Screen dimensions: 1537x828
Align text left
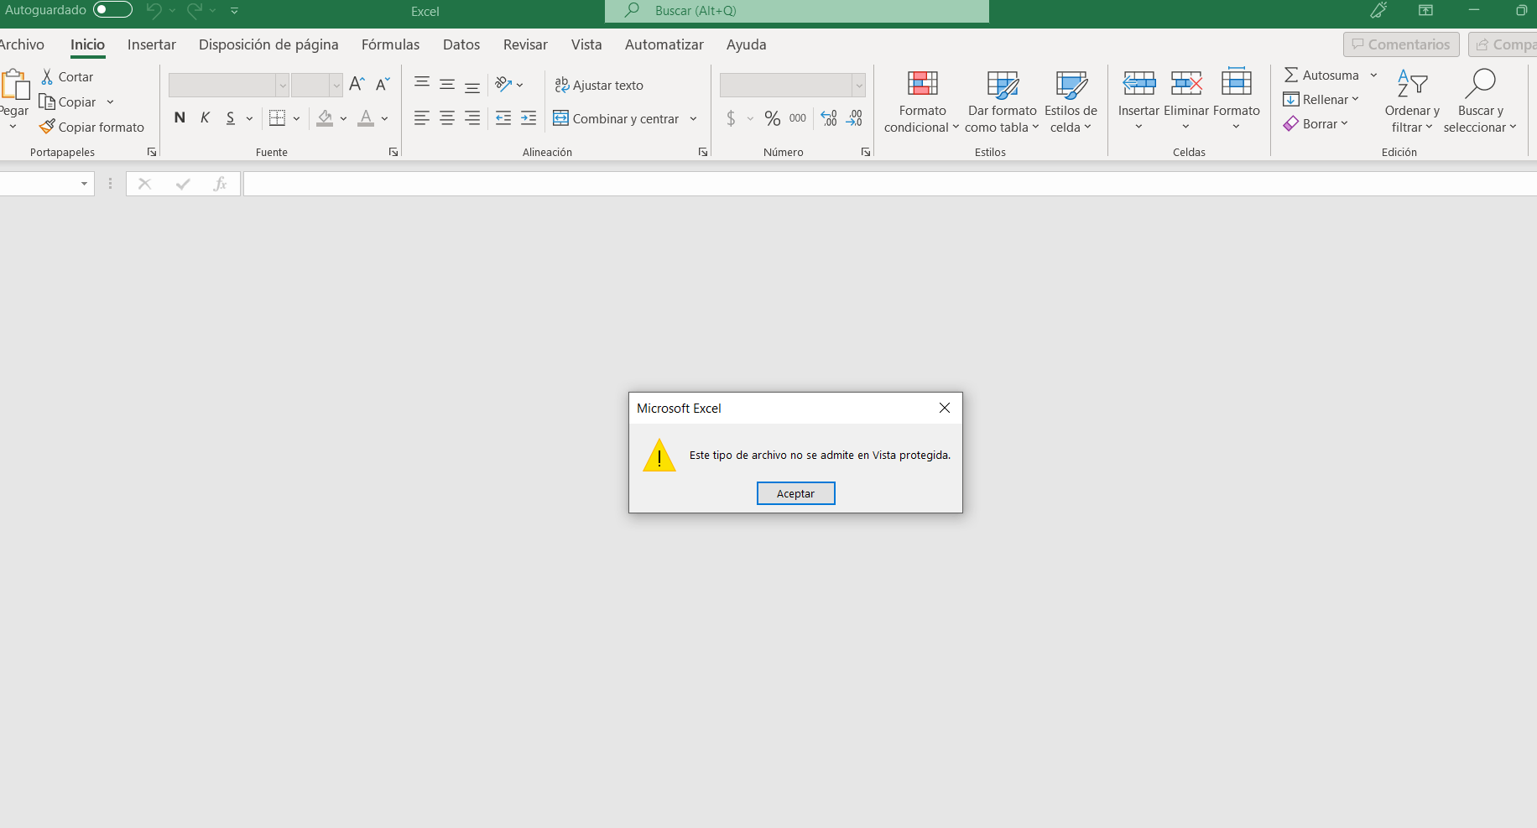422,118
